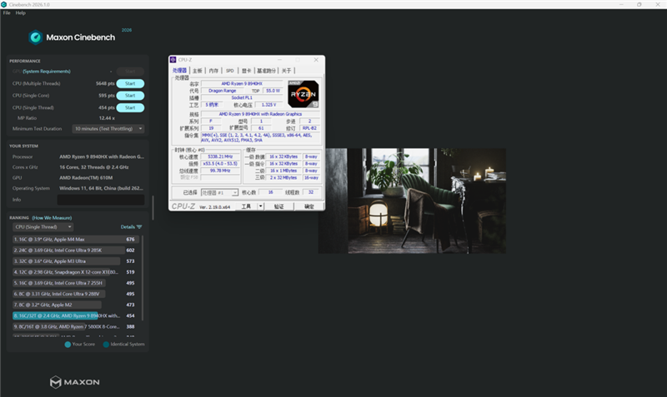The image size is (667, 397).
Task: Open the GPU System Requirements link
Action: (x=47, y=72)
